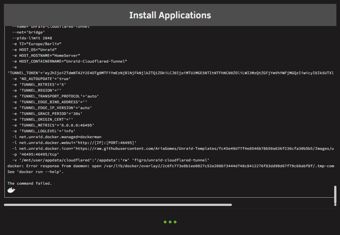The image size is (340, 235).
Task: Click "The command failed." message
Action: point(30,184)
